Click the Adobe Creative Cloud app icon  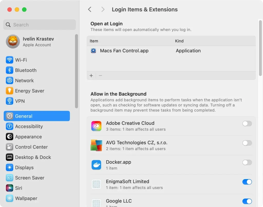[96, 126]
